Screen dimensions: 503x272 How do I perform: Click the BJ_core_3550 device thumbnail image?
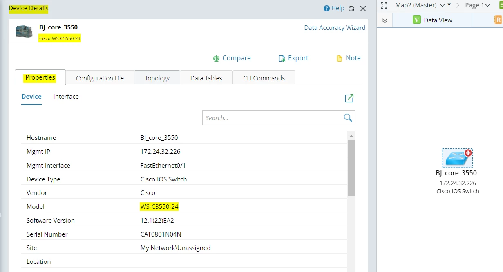click(24, 31)
